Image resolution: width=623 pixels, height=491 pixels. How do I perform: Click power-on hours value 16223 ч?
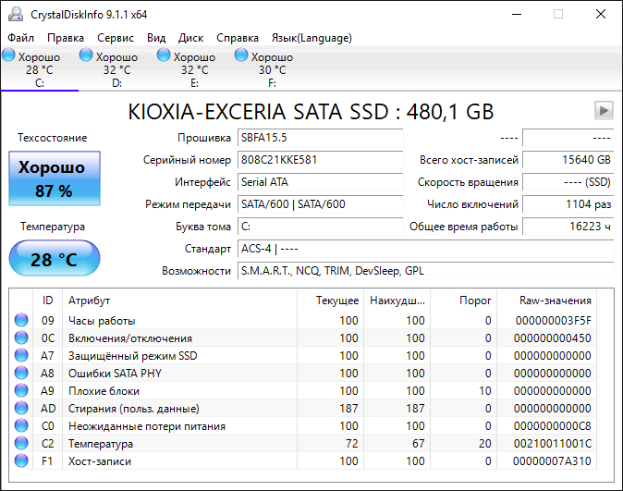pyautogui.click(x=568, y=227)
